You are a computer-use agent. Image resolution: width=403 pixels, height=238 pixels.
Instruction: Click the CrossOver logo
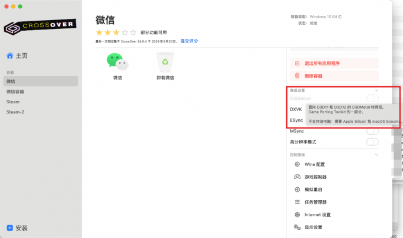click(40, 27)
